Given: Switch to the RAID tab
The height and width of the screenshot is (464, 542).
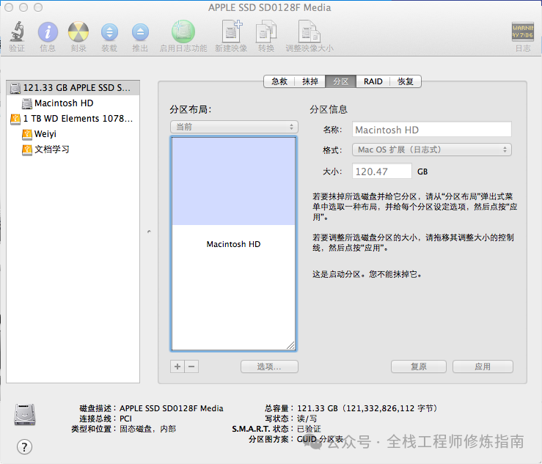Looking at the screenshot, I should click(x=373, y=81).
